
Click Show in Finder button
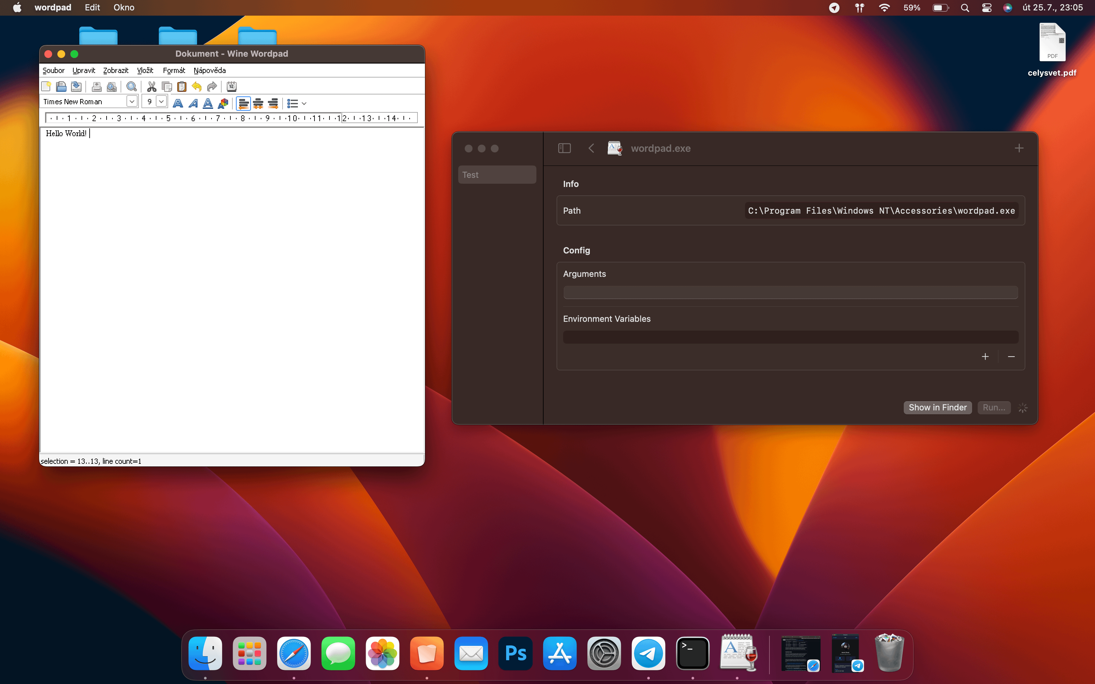pyautogui.click(x=938, y=407)
